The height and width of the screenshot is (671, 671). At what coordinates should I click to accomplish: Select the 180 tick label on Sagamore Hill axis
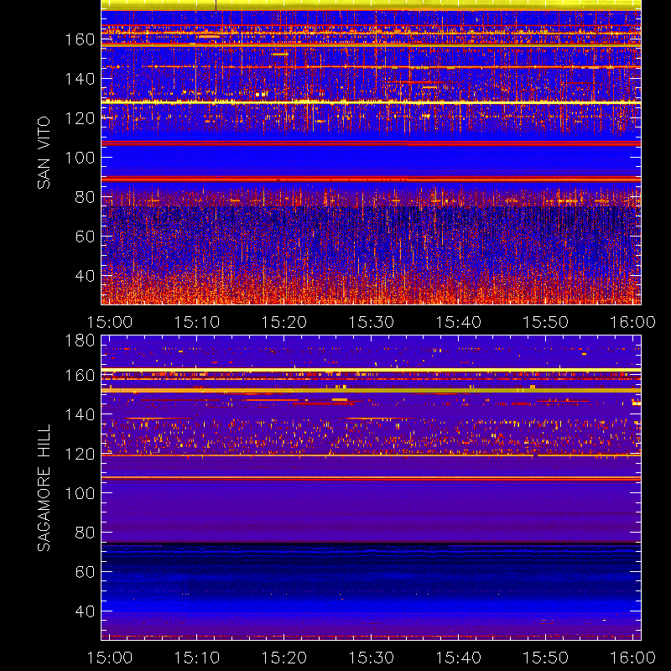(x=80, y=341)
